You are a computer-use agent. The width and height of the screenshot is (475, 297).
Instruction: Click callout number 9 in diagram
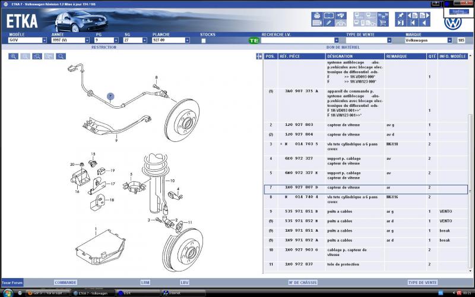[x=116, y=140]
